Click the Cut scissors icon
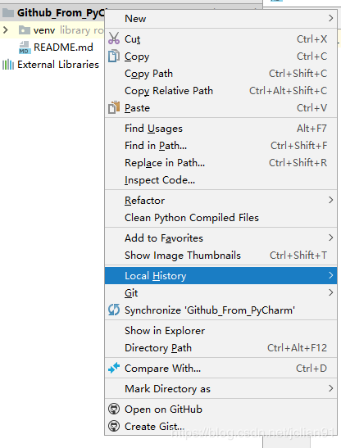 coord(114,38)
